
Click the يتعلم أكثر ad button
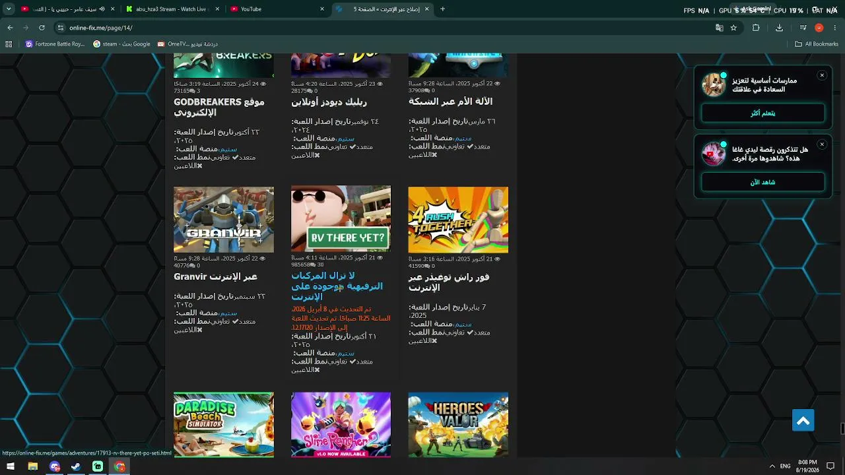[x=762, y=113]
